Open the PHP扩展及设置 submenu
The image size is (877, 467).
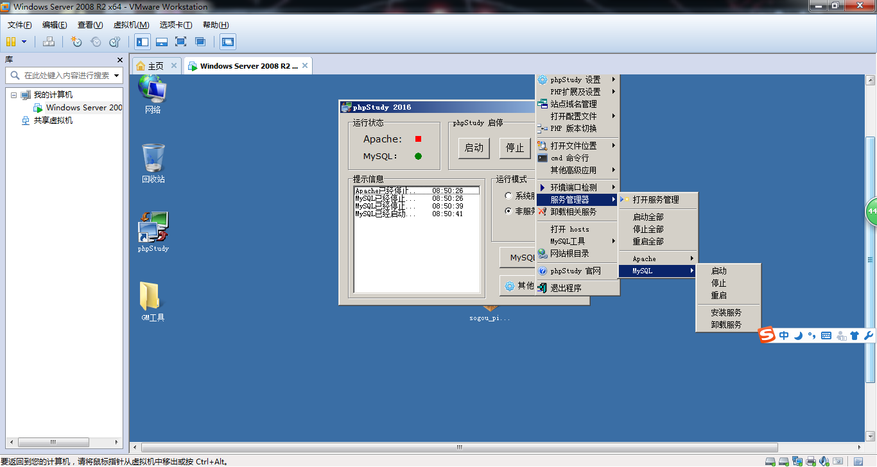(578, 92)
